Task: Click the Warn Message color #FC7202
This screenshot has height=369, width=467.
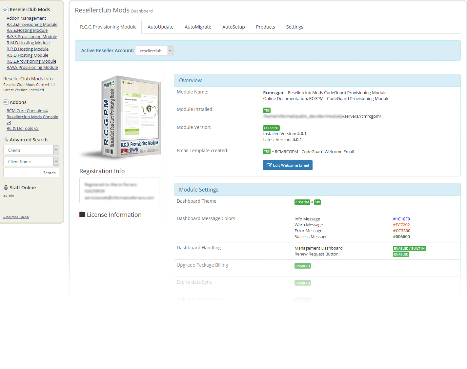Action: 401,225
